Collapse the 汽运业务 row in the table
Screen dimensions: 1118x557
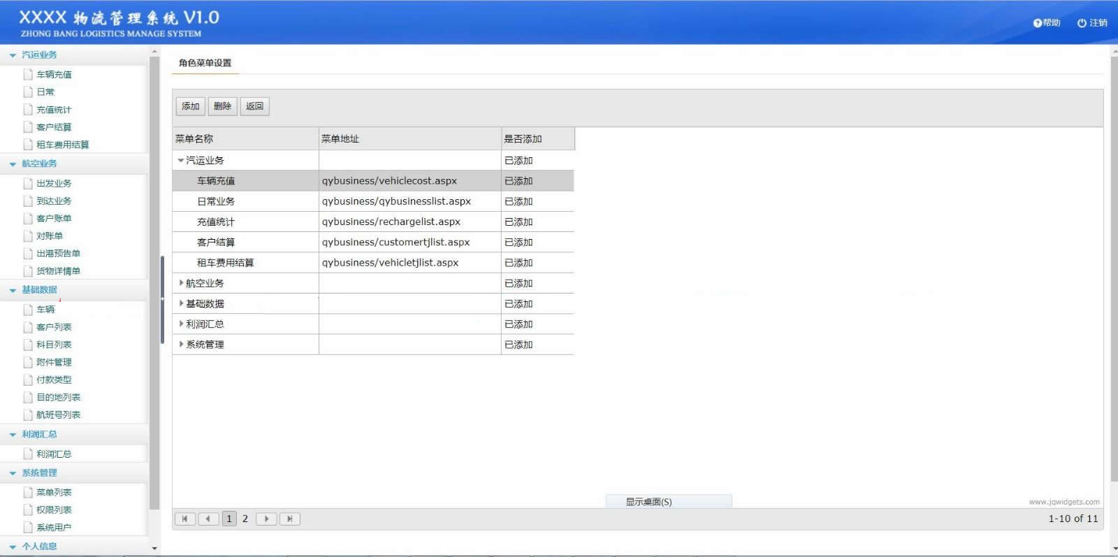(180, 161)
